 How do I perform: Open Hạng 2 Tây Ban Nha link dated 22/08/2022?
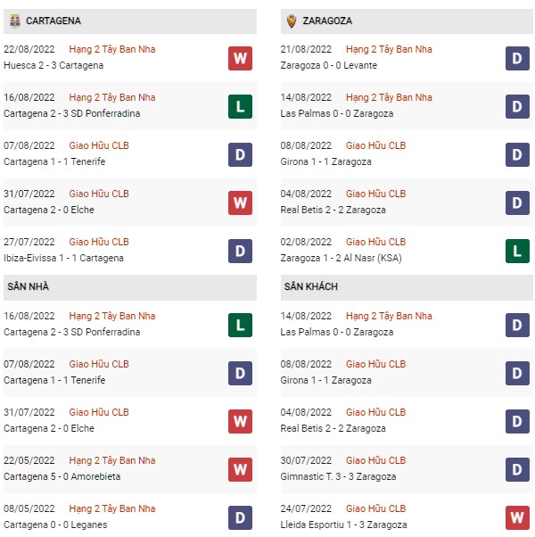[x=112, y=49]
